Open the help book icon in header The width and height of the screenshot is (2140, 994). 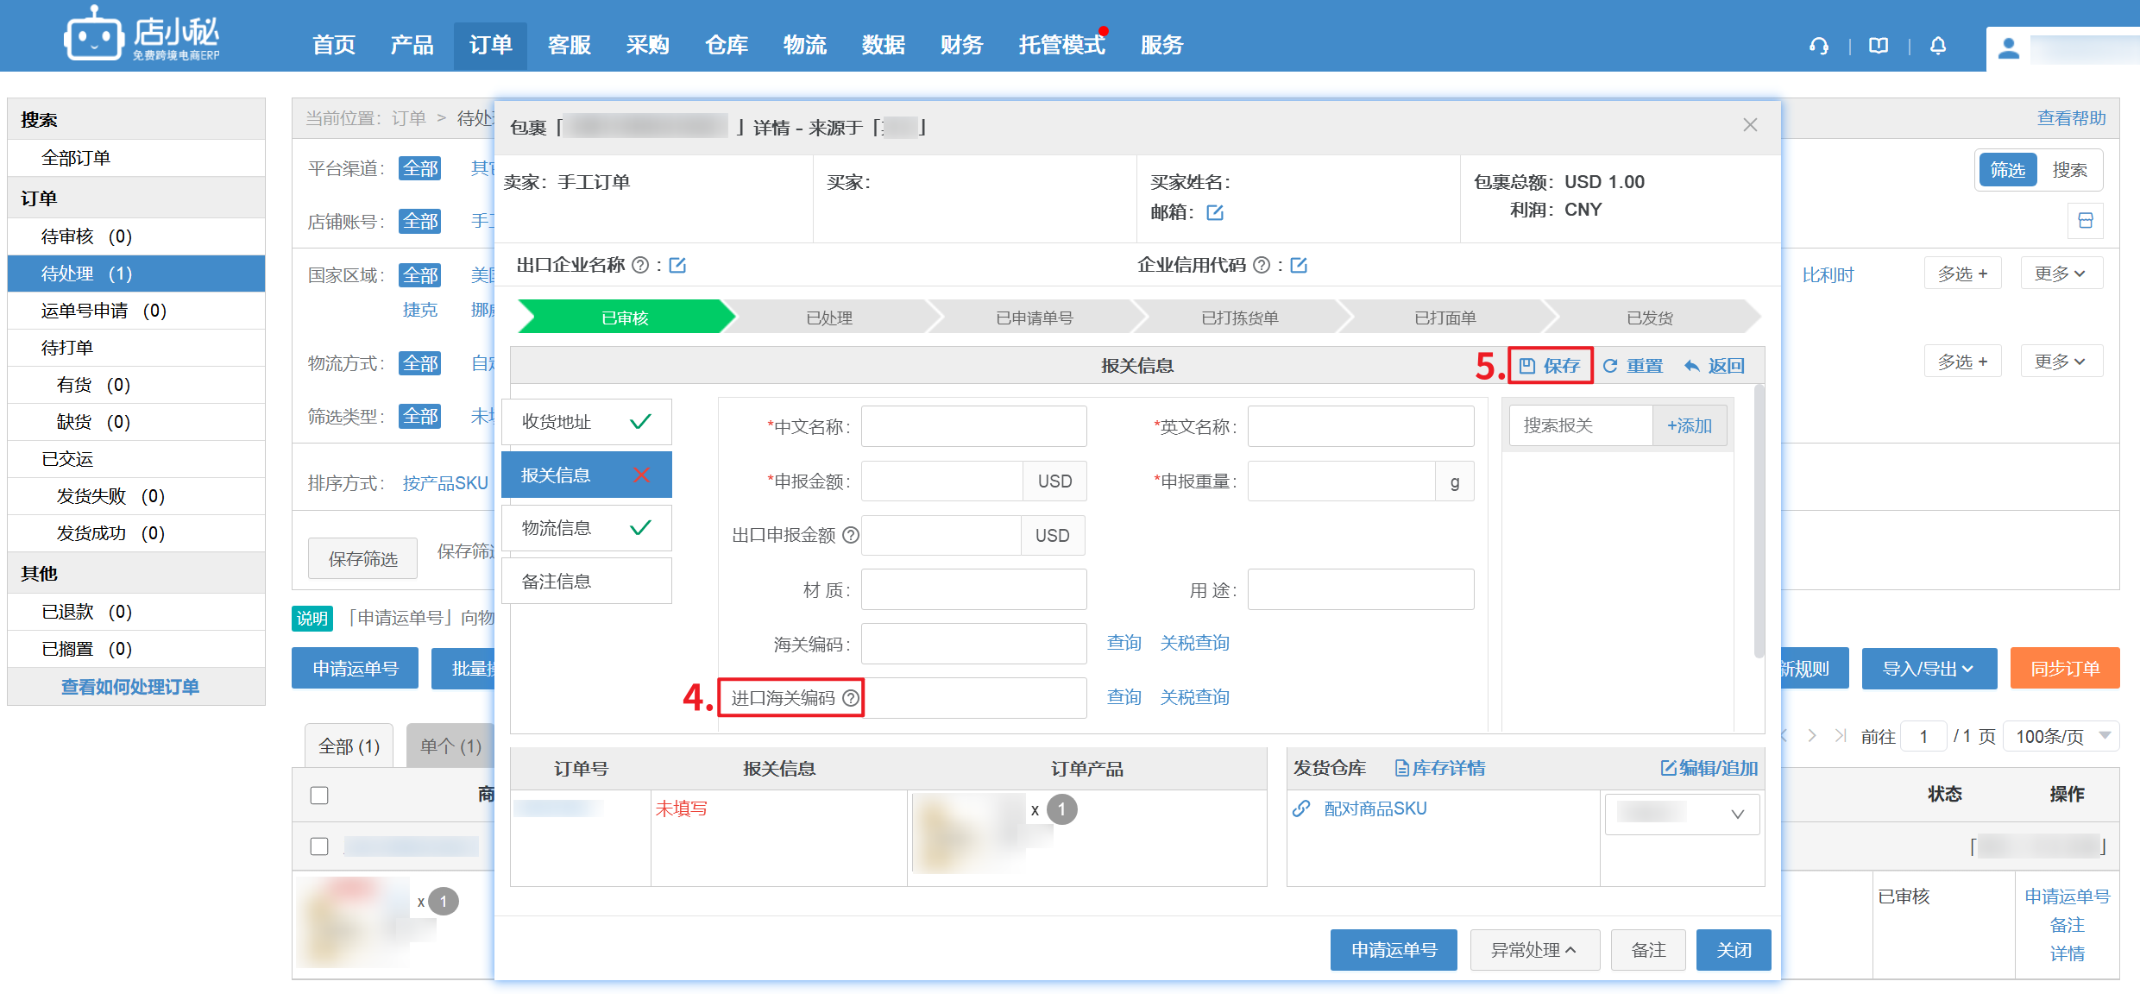(1879, 46)
